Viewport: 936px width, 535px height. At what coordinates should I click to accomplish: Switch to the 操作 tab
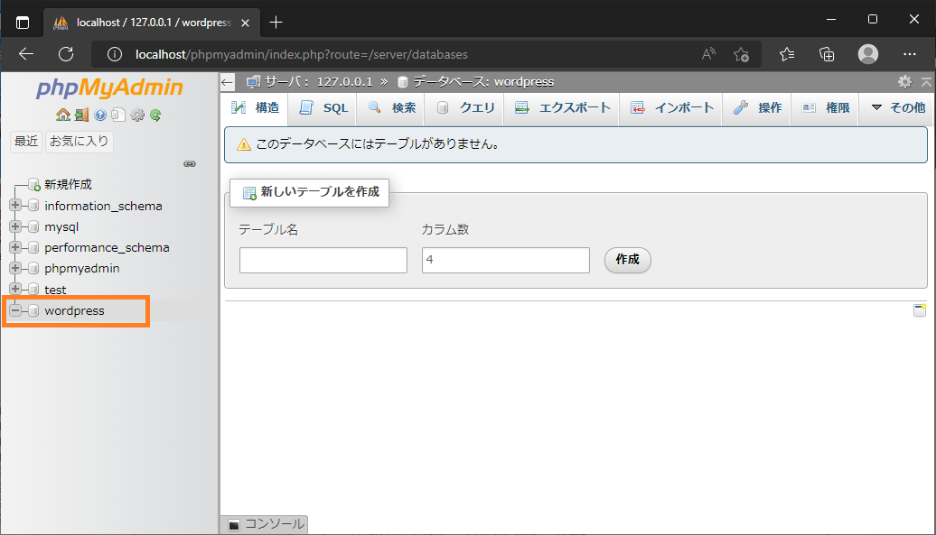pyautogui.click(x=757, y=108)
